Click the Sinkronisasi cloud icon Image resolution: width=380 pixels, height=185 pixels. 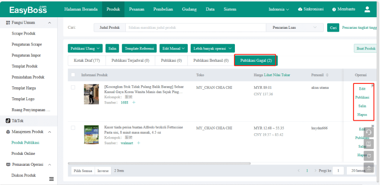click(x=300, y=9)
